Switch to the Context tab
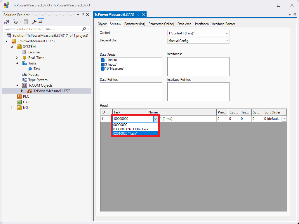 click(x=115, y=23)
